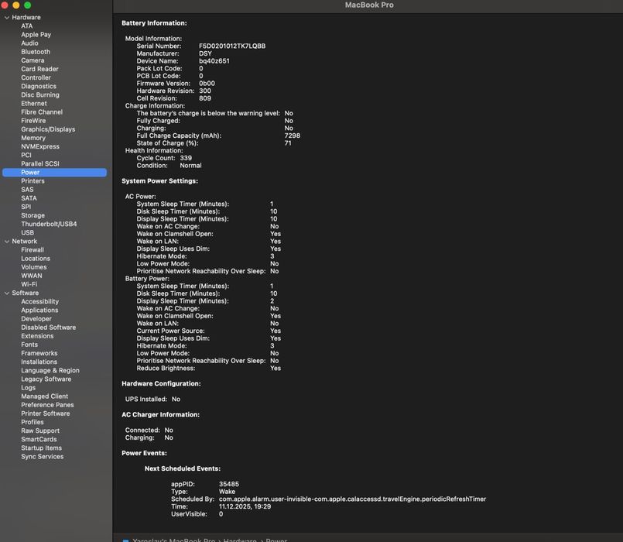Select Startup Items entry
This screenshot has height=542, width=623.
tap(41, 448)
